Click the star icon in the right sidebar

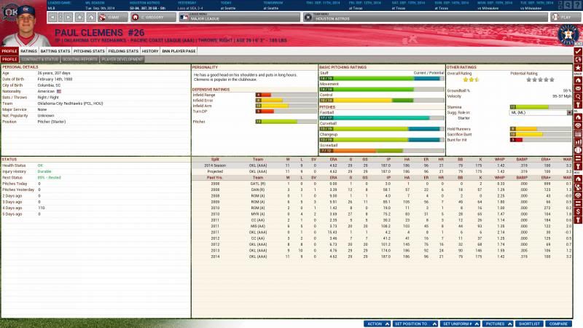click(x=578, y=68)
